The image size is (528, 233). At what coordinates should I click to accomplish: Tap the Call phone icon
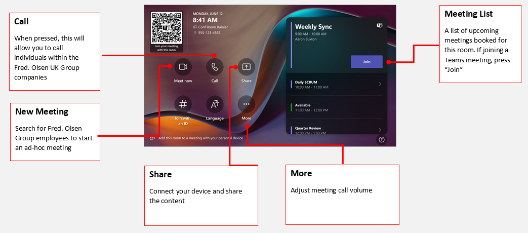215,67
